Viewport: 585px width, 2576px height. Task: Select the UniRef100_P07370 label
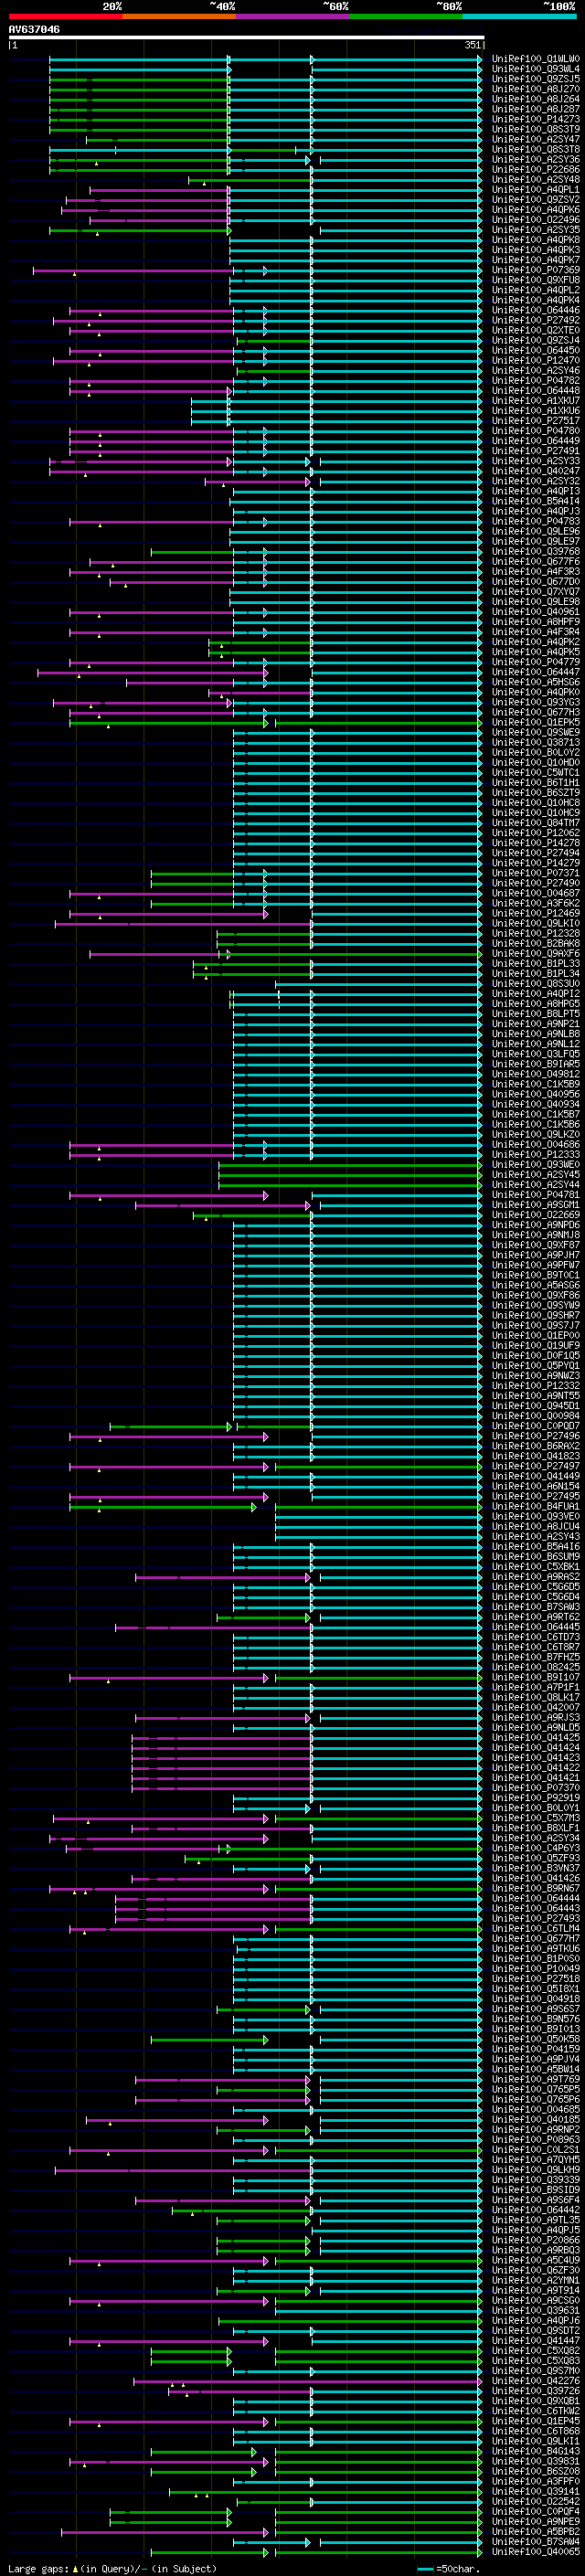536,1788
